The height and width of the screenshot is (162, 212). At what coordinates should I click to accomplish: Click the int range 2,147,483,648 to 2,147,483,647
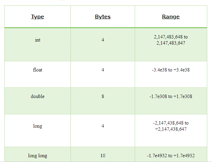pyautogui.click(x=171, y=40)
